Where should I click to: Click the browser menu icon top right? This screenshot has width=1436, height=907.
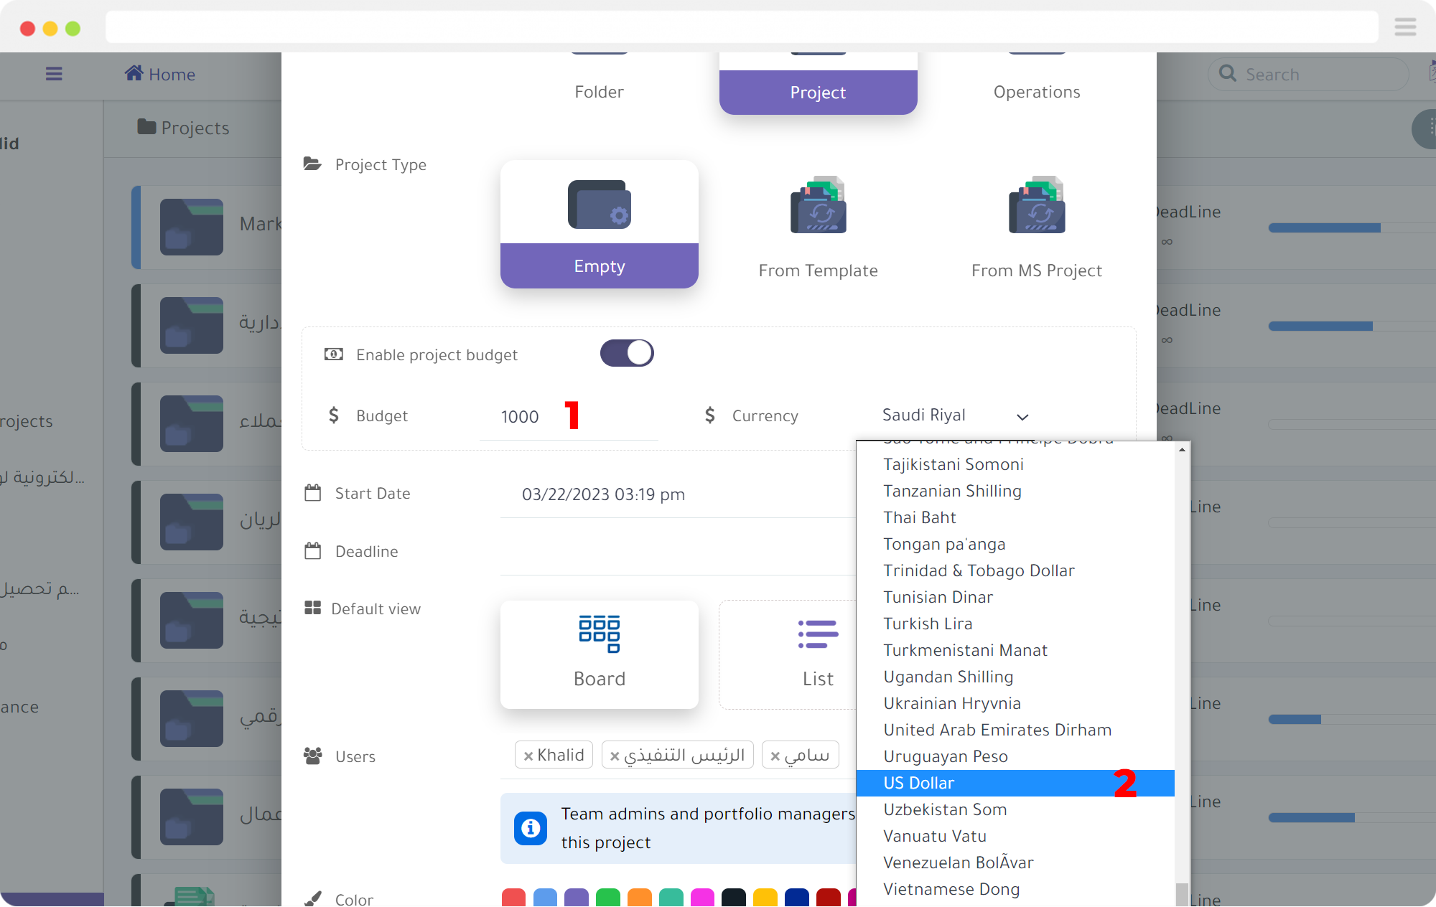click(x=1405, y=27)
